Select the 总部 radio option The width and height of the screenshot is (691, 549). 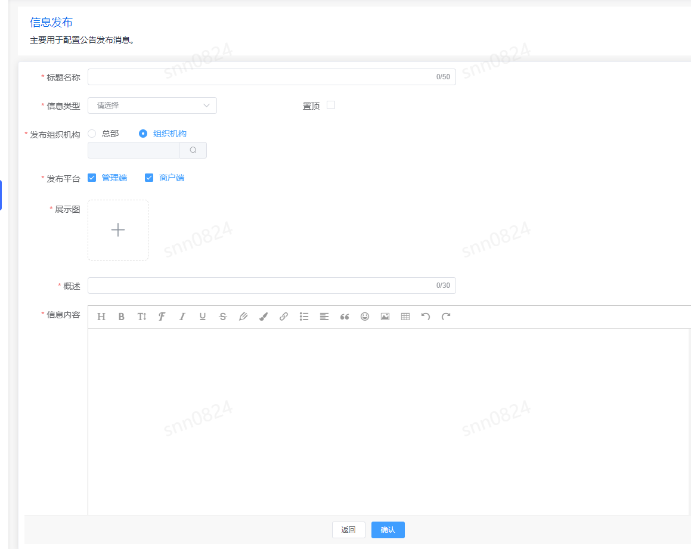(x=92, y=134)
